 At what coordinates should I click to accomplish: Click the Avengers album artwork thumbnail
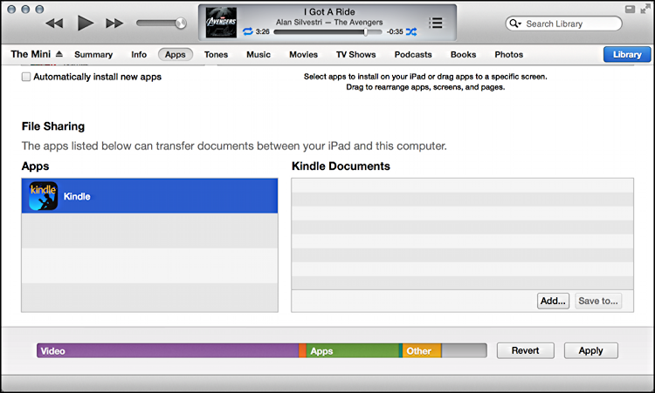pyautogui.click(x=221, y=23)
